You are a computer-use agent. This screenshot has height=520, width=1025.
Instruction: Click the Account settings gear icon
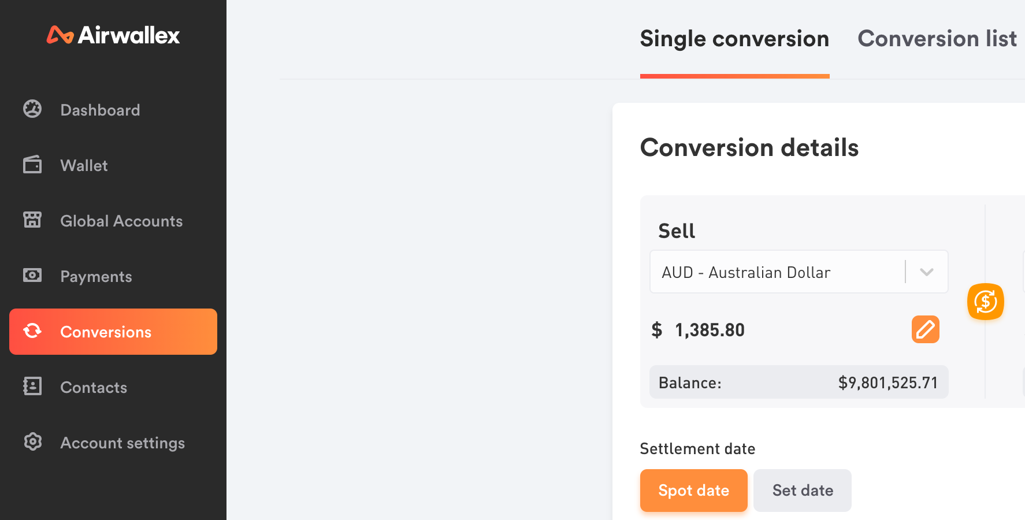coord(32,441)
